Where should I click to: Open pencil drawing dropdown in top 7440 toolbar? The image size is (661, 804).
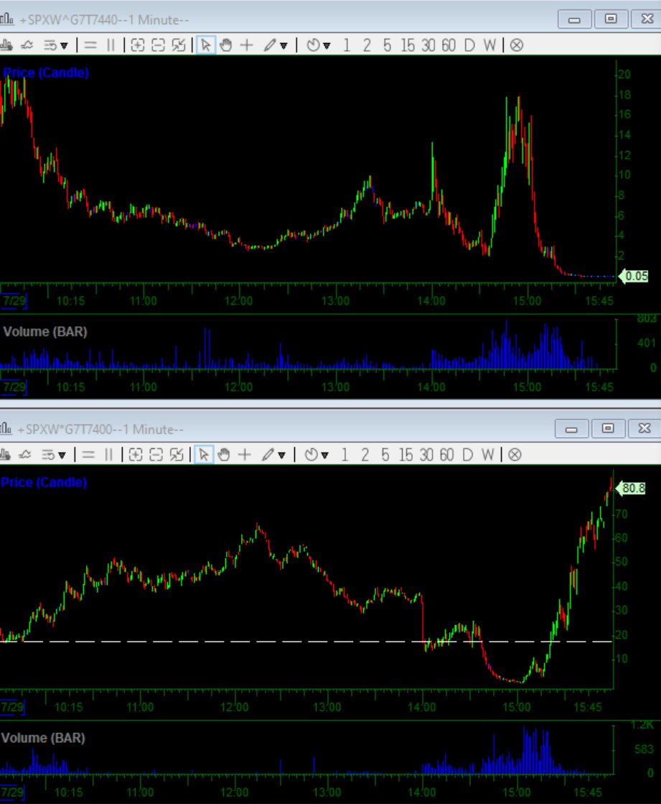point(275,45)
